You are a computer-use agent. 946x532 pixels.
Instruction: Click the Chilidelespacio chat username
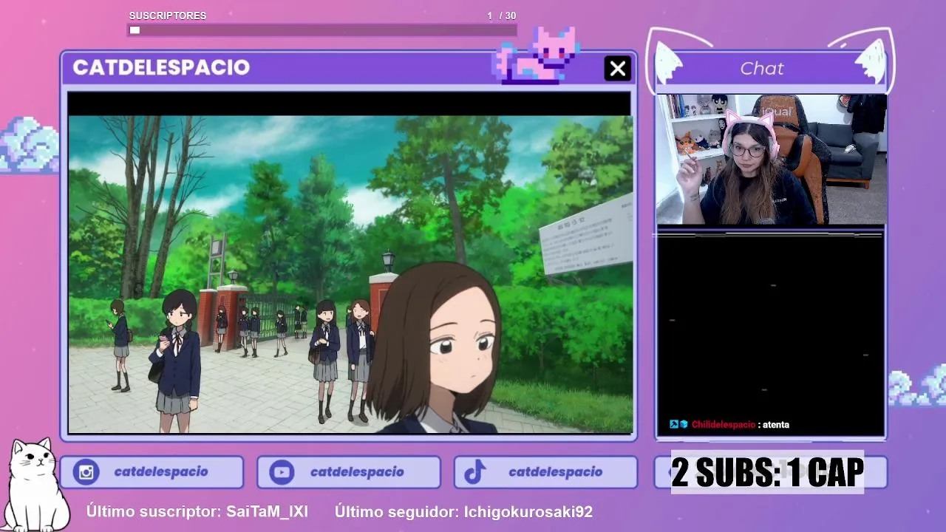[x=724, y=425]
